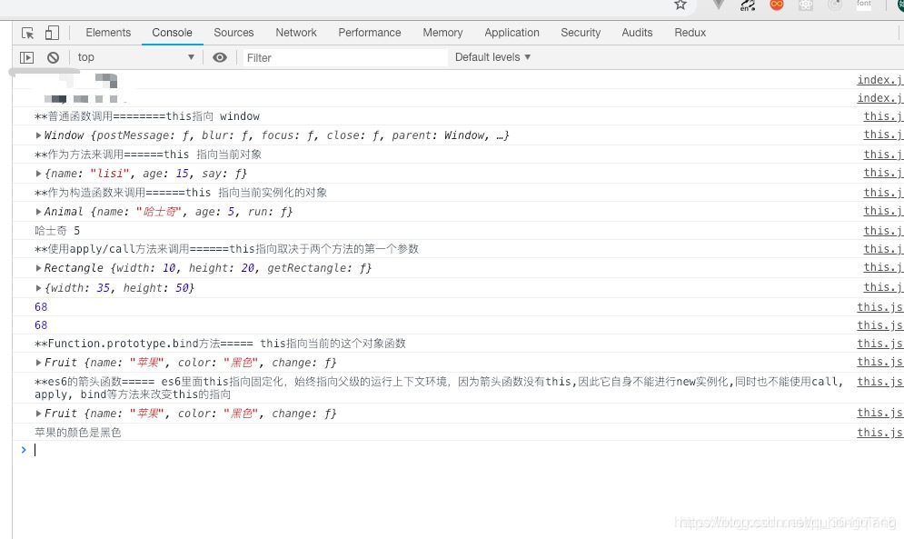Expand the Rectangle object log entry
This screenshot has width=904, height=539.
coord(39,268)
